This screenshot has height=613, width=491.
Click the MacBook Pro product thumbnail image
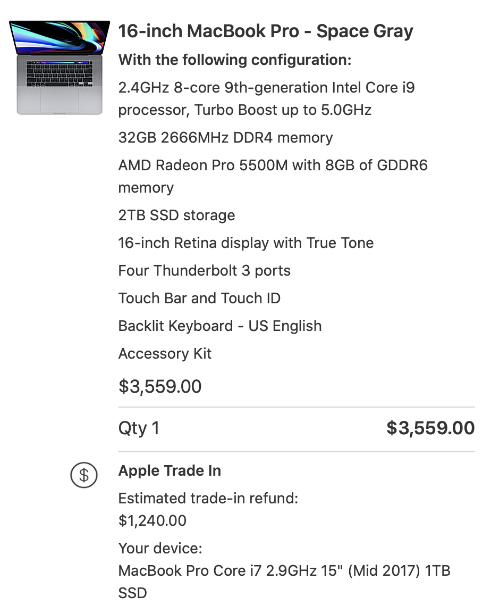pyautogui.click(x=60, y=67)
